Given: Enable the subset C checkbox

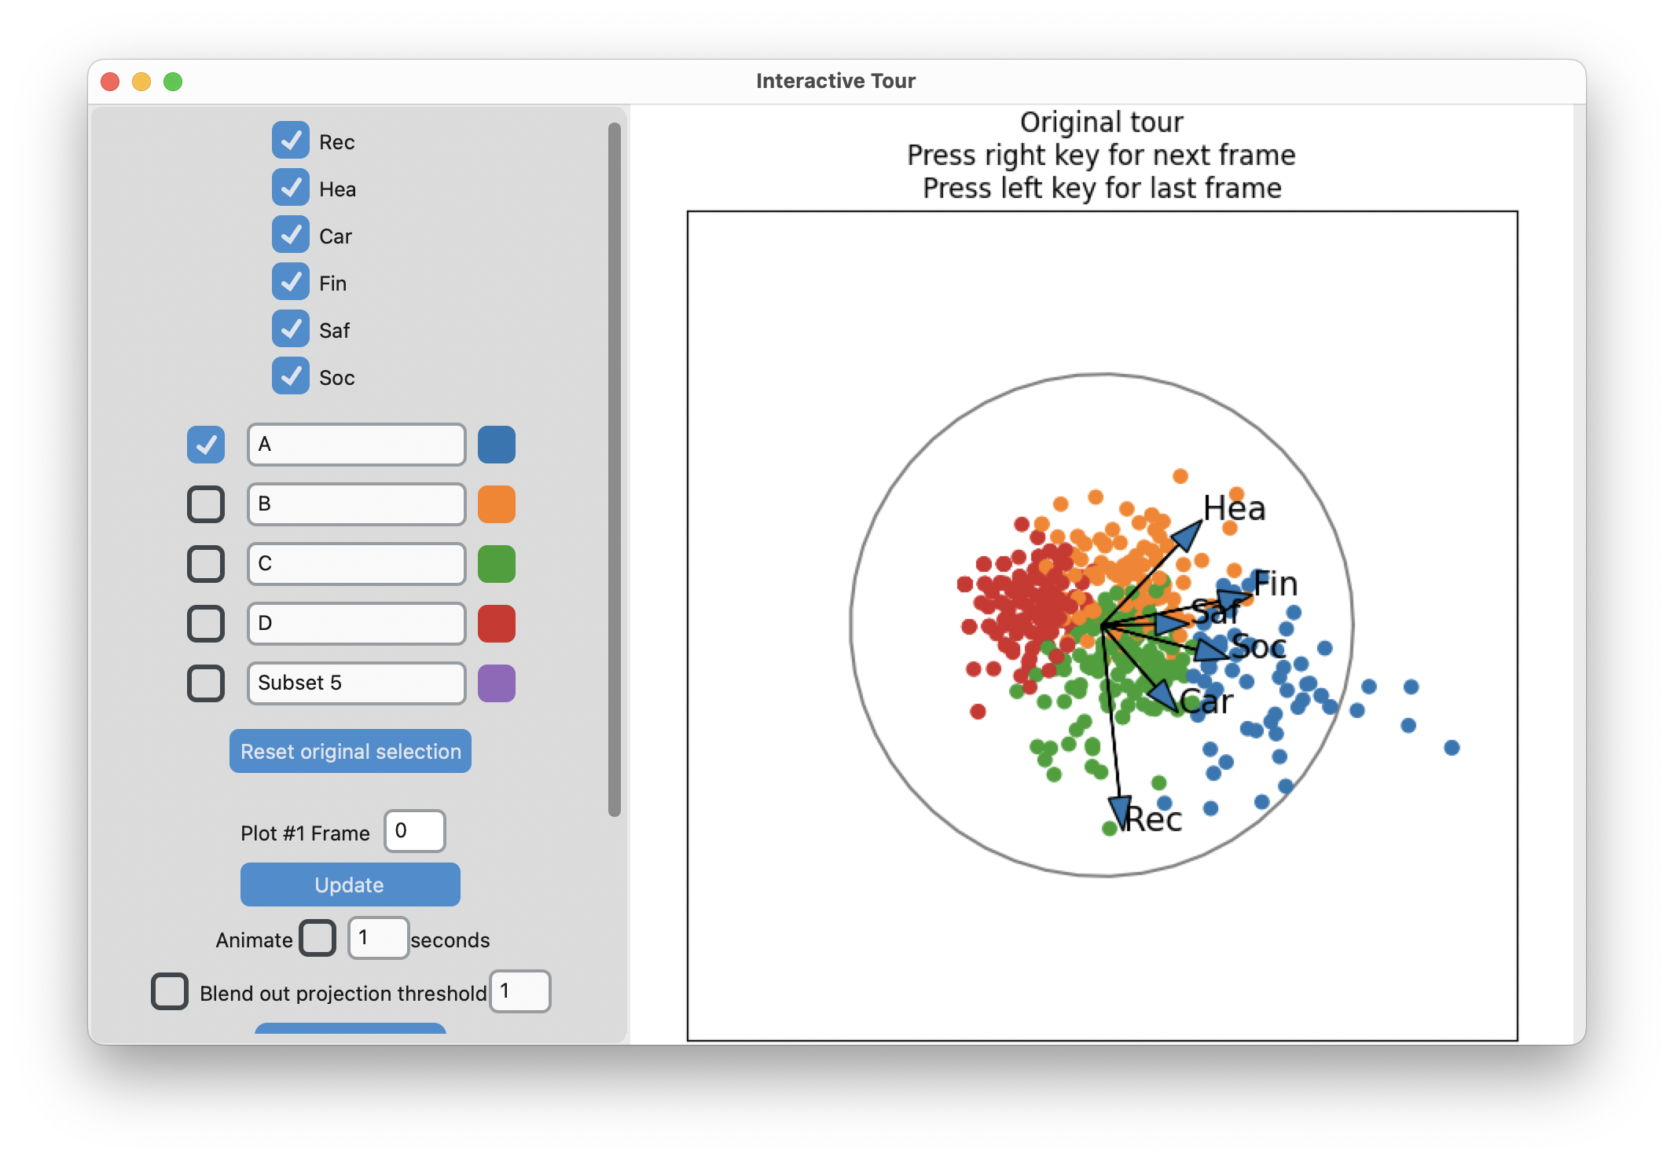Looking at the screenshot, I should click(x=205, y=563).
